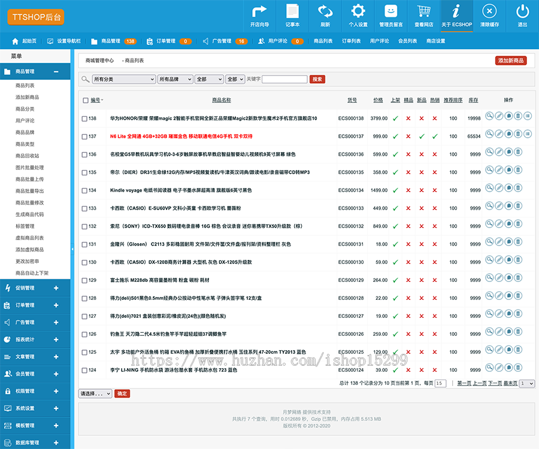Open the second narrower 全部 dropdown
Image resolution: width=539 pixels, height=449 pixels.
coord(235,80)
